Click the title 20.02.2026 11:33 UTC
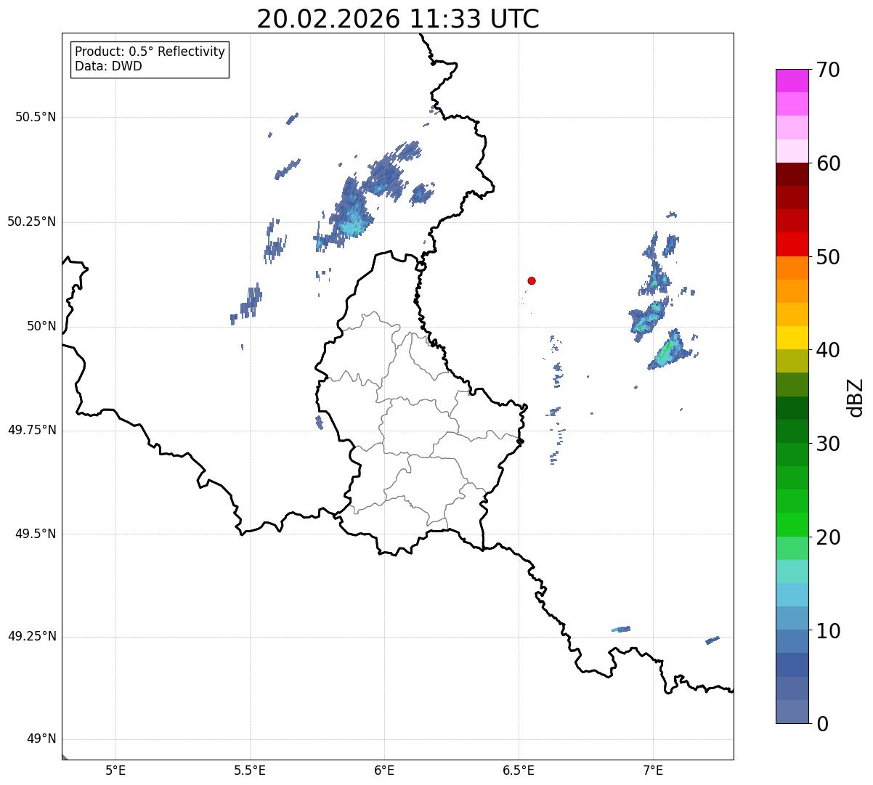The width and height of the screenshot is (873, 785). (x=398, y=18)
